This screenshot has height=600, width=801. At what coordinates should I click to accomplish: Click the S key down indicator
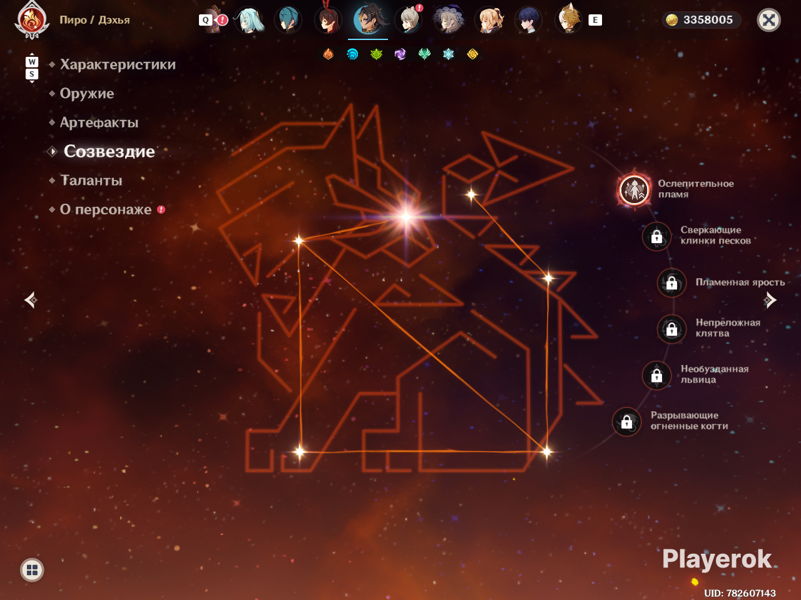tap(32, 75)
